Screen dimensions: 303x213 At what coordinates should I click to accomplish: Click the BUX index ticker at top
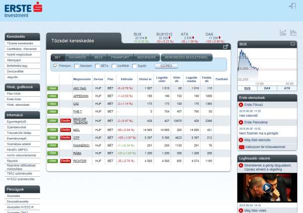[141, 38]
